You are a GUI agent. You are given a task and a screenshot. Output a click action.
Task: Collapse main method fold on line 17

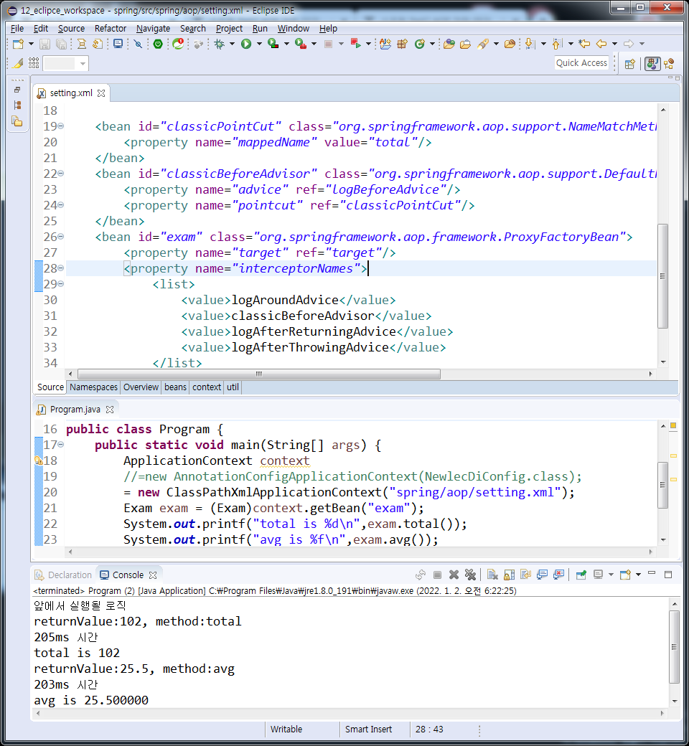(61, 445)
